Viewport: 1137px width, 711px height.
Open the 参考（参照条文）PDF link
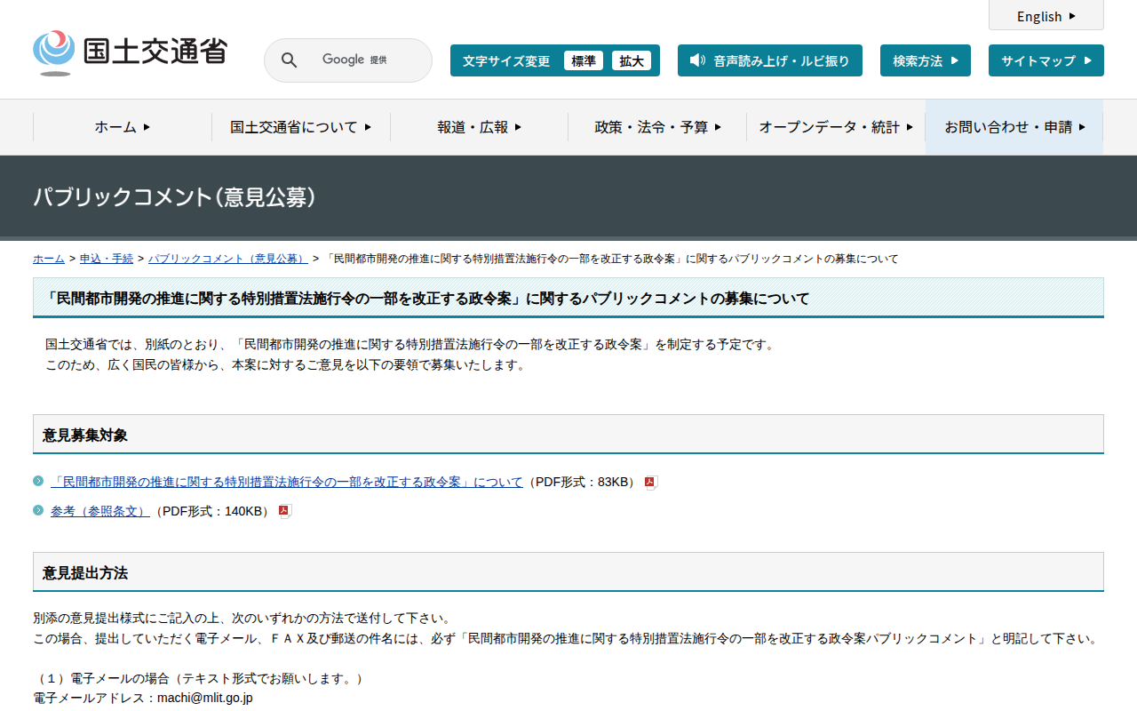(99, 511)
